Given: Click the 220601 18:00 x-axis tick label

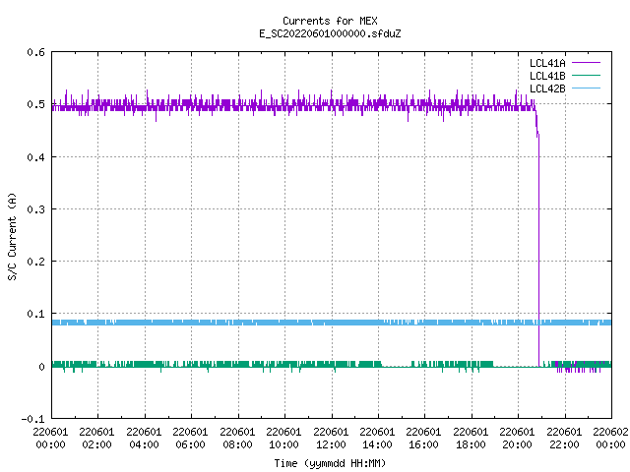Looking at the screenshot, I should (471, 439).
